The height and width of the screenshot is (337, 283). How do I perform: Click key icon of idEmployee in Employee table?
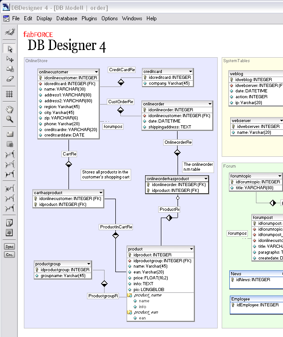(x=233, y=305)
